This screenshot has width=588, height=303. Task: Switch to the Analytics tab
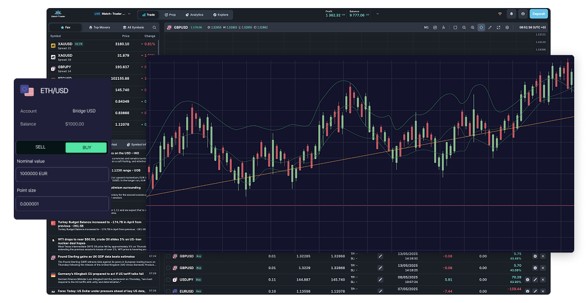click(196, 14)
